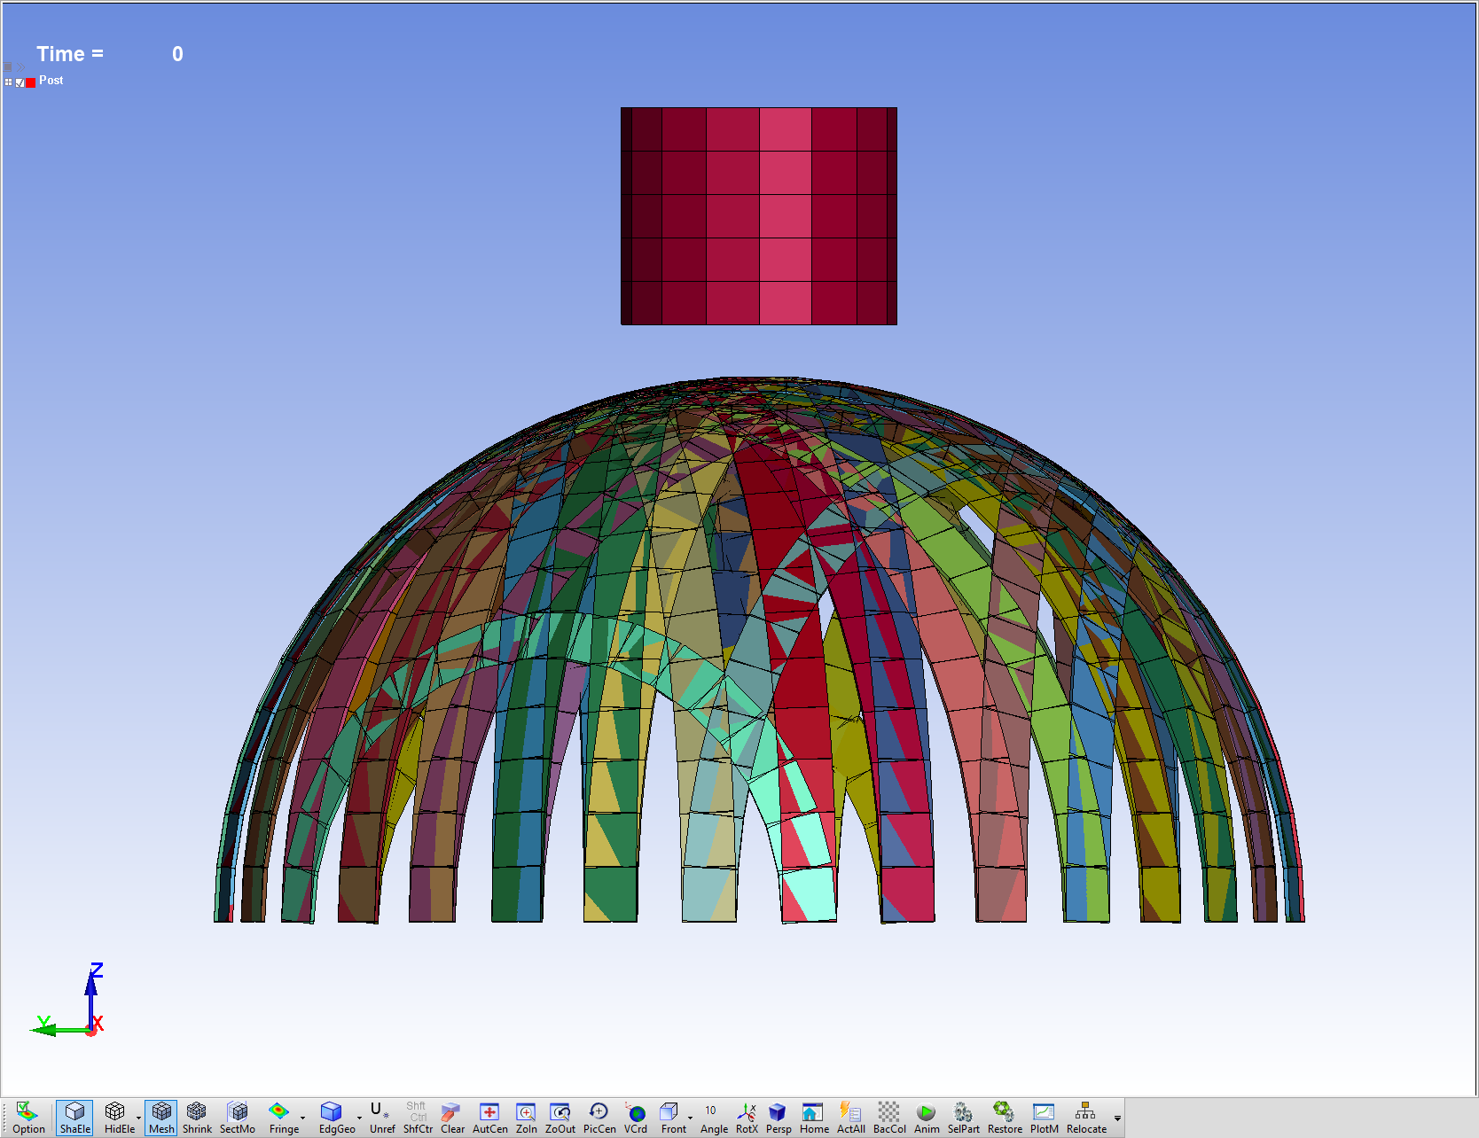Select the crimson cylinder part in viewport
The width and height of the screenshot is (1479, 1138).
click(x=759, y=216)
